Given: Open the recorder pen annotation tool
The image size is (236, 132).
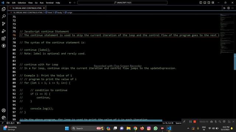Looking at the screenshot, I should 184,122.
